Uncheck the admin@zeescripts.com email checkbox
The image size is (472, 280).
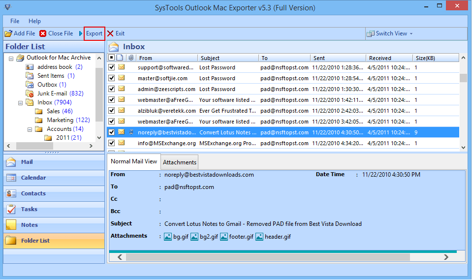[x=111, y=89]
